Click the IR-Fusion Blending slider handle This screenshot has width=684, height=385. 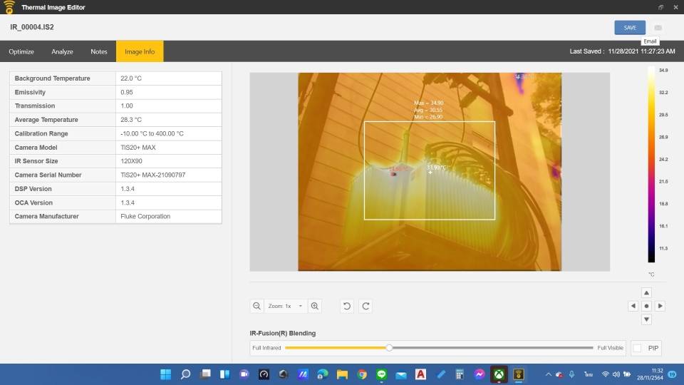click(389, 348)
